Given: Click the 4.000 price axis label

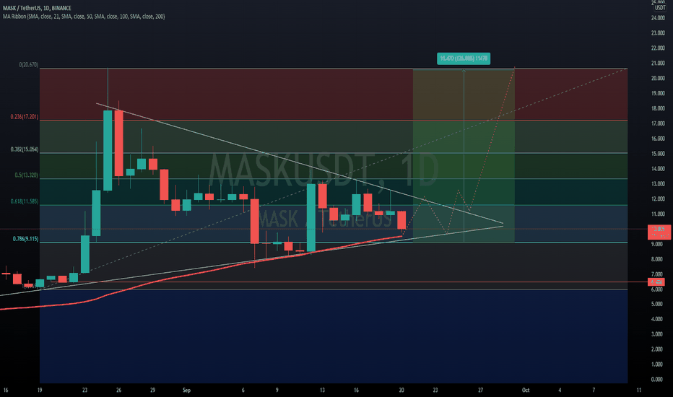Looking at the screenshot, I should pyautogui.click(x=657, y=319).
